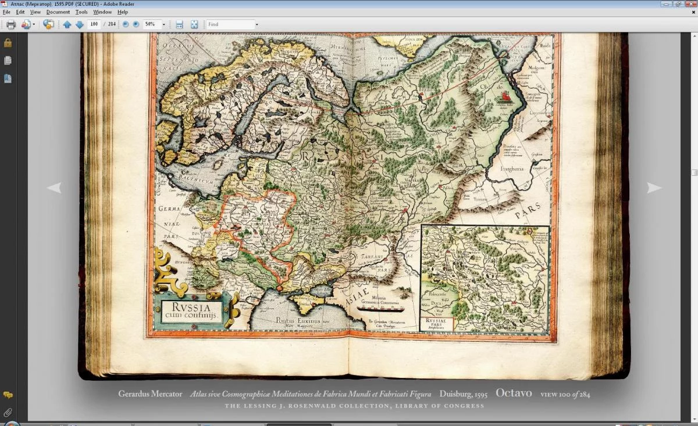Viewport: 698px width, 426px height.
Task: Open the Comments panel icon in sidebar
Action: [8, 395]
